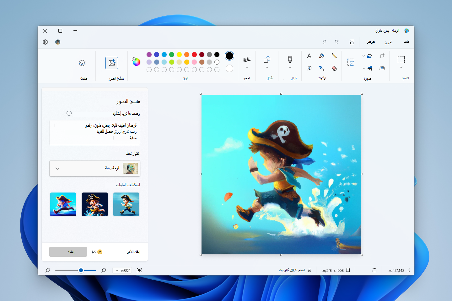This screenshot has width=452, height=301.
Task: Expand the Selection options chevron
Action: pos(401,67)
